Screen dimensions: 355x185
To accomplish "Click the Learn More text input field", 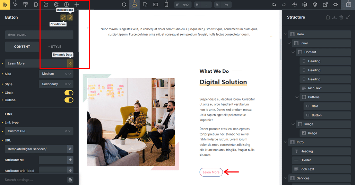I will [36, 63].
